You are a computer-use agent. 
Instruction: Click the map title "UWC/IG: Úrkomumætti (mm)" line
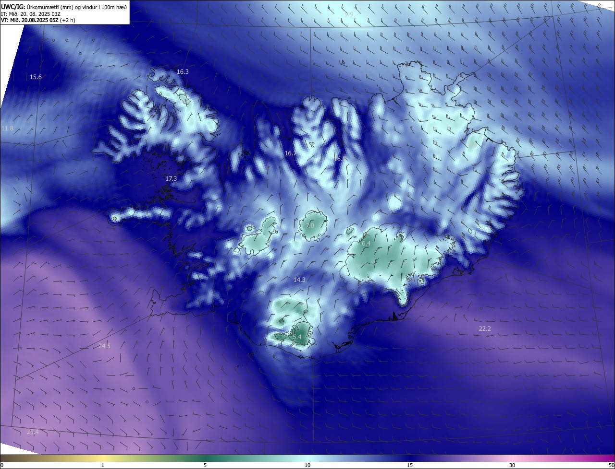tap(63, 7)
